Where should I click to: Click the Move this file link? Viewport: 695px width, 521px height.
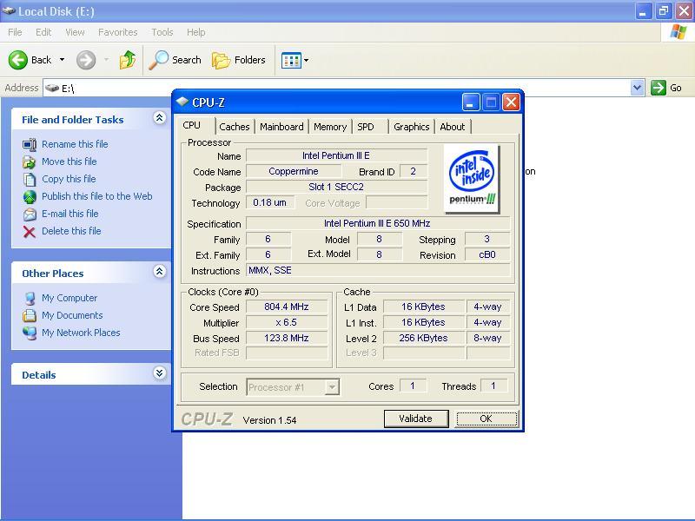[x=69, y=162]
